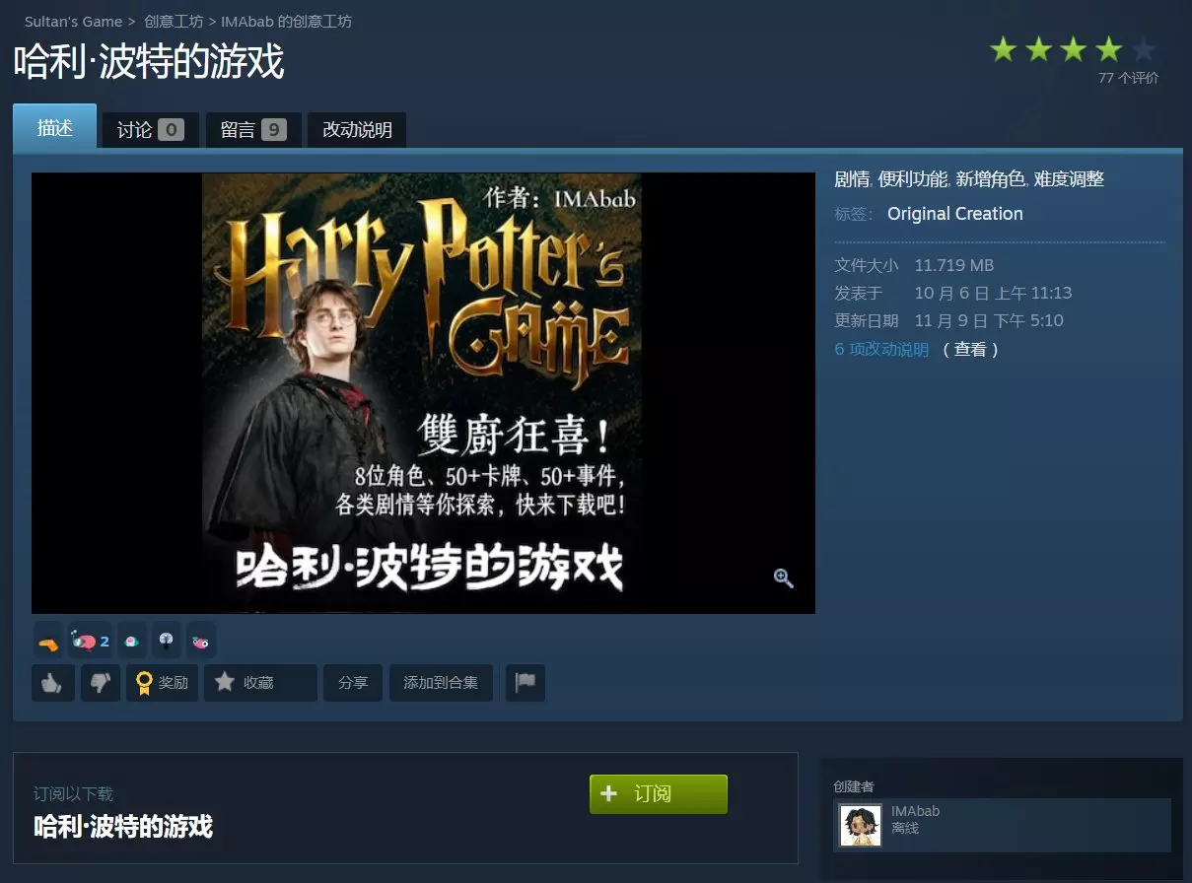Click the thumbs-down rate button

click(x=101, y=682)
